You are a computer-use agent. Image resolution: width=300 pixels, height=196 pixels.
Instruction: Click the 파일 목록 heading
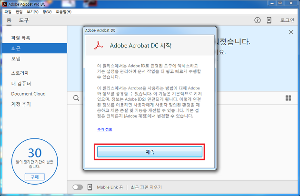coord(20,38)
